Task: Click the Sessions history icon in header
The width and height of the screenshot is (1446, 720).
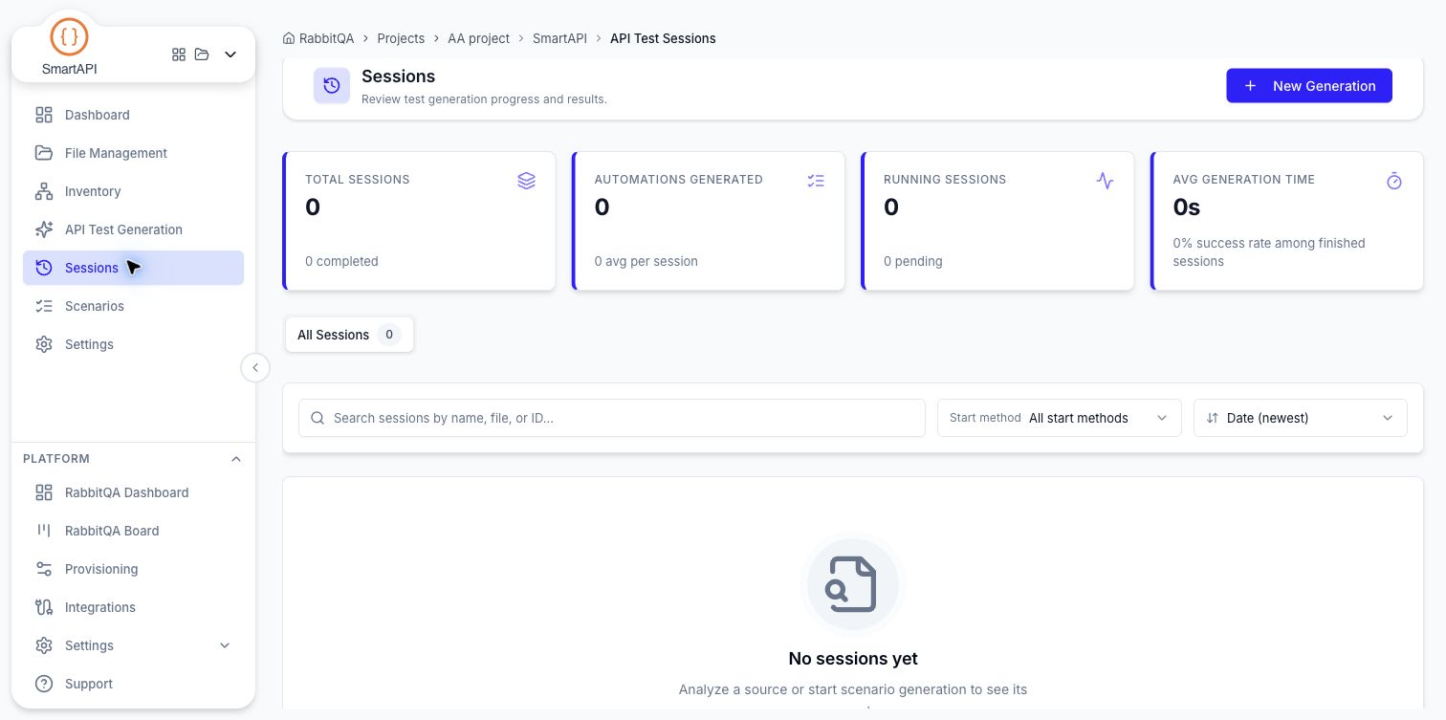Action: pyautogui.click(x=331, y=86)
